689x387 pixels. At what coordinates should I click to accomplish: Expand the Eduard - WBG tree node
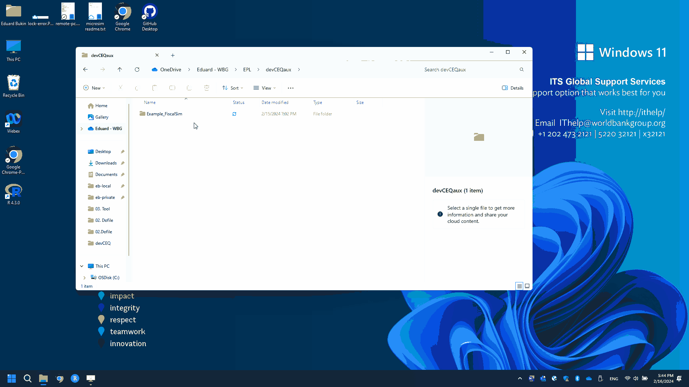tap(82, 129)
